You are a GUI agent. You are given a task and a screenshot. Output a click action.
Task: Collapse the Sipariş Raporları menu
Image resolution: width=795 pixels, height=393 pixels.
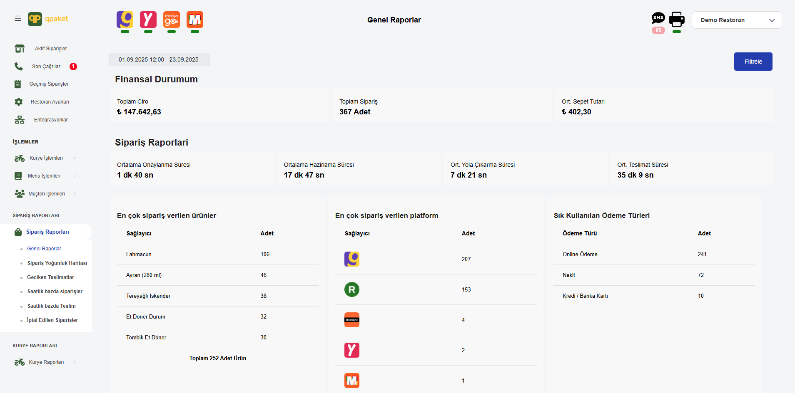(47, 232)
